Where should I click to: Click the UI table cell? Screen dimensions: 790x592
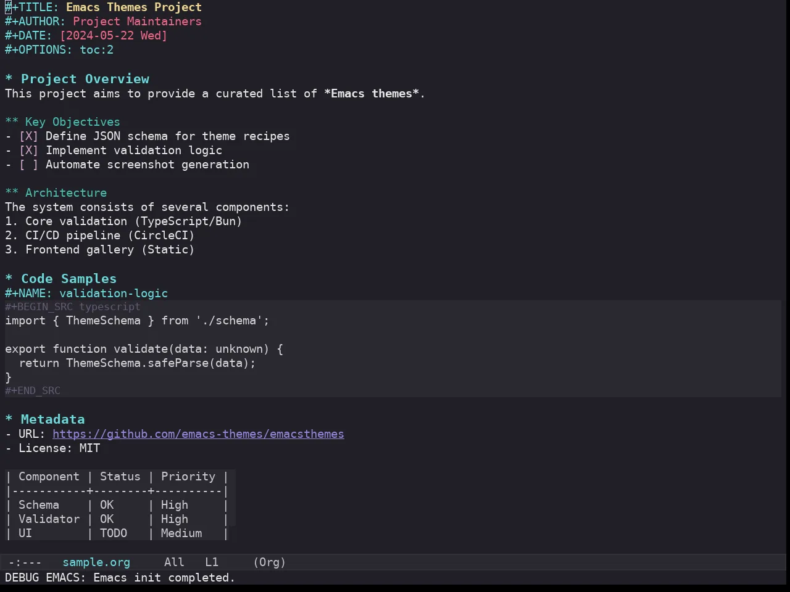point(25,533)
